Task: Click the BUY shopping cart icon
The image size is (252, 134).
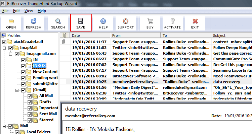Action: point(150,21)
